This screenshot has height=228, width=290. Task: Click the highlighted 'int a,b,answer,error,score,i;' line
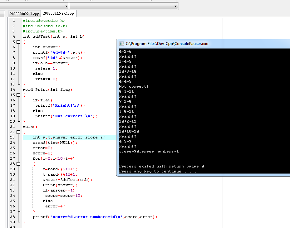coord(69,138)
